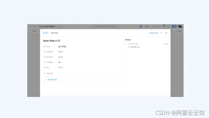This screenshot has height=118, width=209.
Task: Click the 备注 note icon
Action: (x=45, y=68)
